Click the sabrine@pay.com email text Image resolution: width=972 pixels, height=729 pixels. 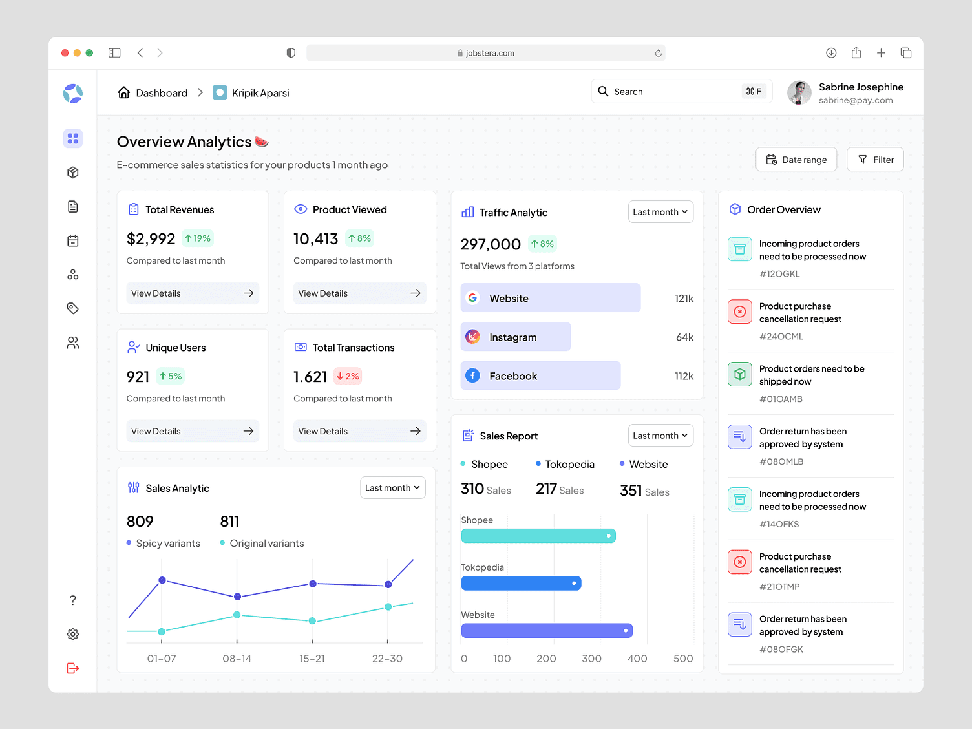tap(856, 100)
